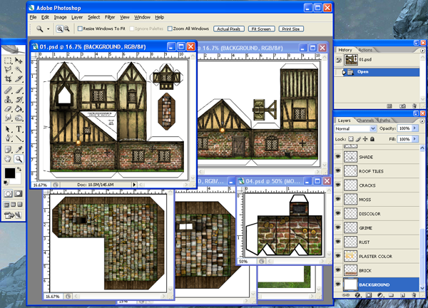Screen dimensions: 428x308
Task: Open the Layer menu
Action: tap(77, 17)
